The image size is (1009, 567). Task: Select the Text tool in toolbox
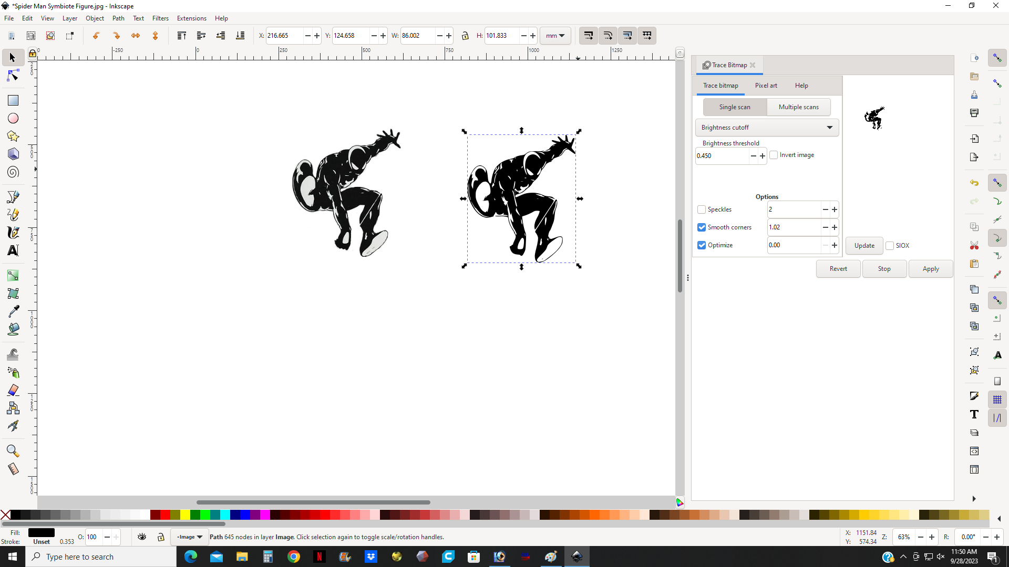tap(13, 250)
